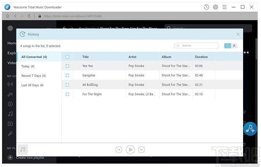The image size is (261, 167).
Task: Open the hamburger menu in title bar
Action: (224, 7)
